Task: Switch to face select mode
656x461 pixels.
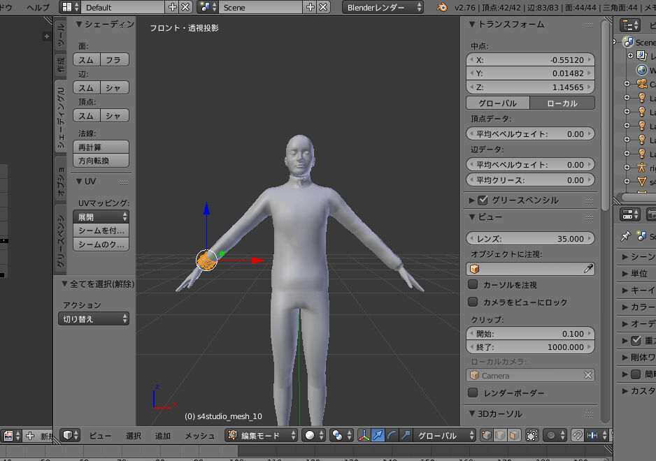Action: pos(514,435)
